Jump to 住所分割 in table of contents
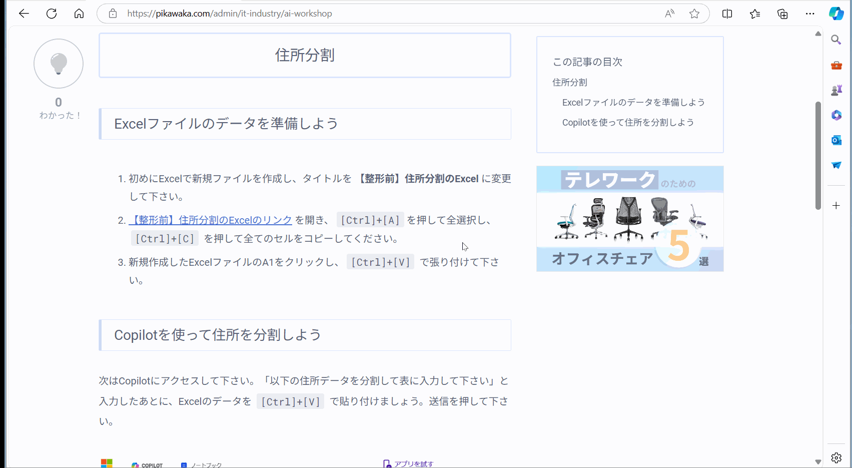Screen dimensions: 852x468 tap(569, 82)
